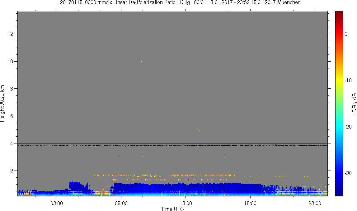The height and width of the screenshot is (211, 357).
Task: Click the 'LDRg dB' colorbar label
Action: pos(354,104)
